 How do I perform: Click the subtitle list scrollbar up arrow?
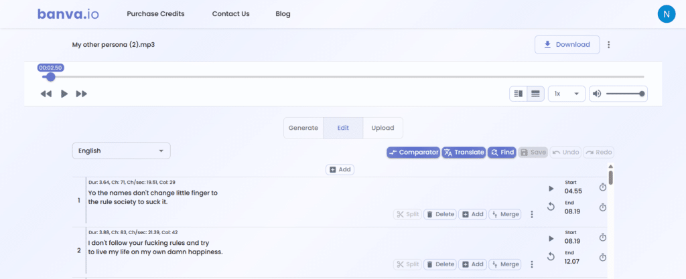point(611,167)
